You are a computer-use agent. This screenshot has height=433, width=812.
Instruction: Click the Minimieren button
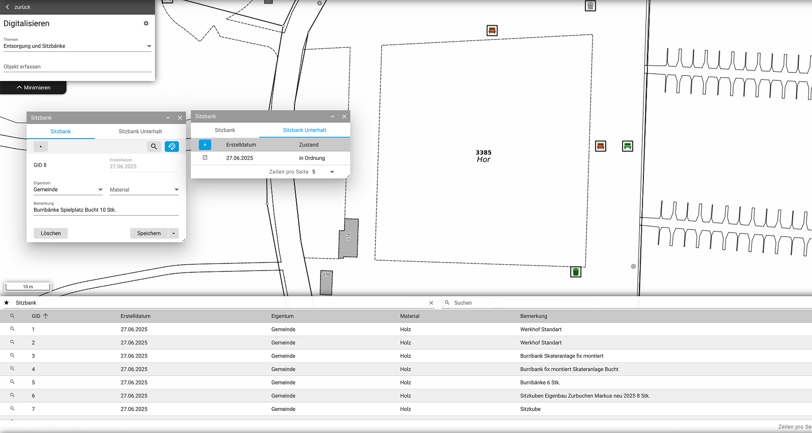click(33, 88)
